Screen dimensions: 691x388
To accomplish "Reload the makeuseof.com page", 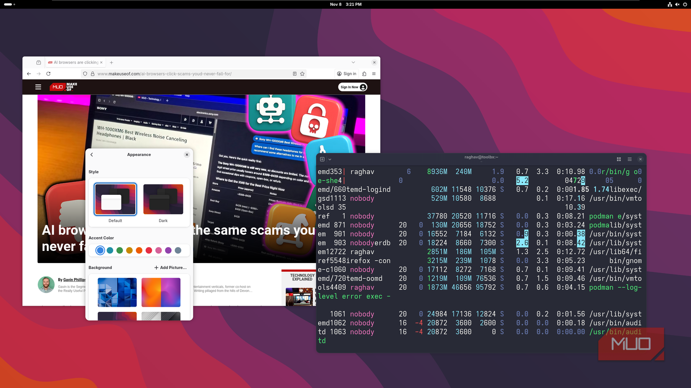I will tap(49, 74).
